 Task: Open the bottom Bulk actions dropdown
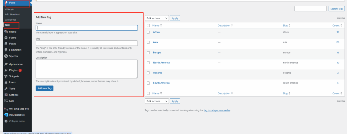[x=157, y=101]
